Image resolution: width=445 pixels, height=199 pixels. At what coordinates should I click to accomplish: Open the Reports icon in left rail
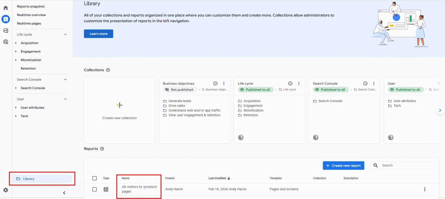6,19
